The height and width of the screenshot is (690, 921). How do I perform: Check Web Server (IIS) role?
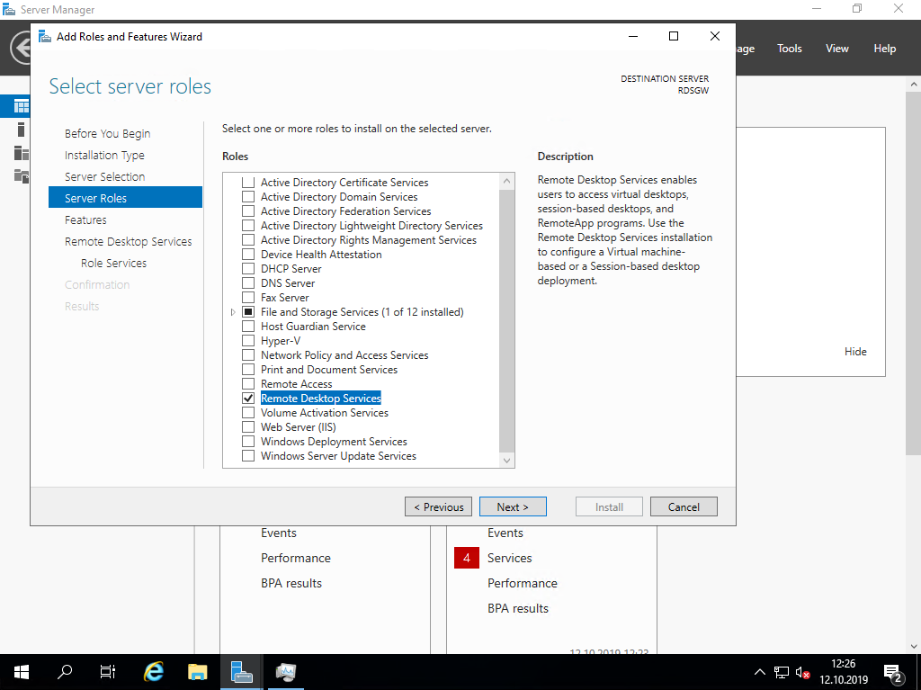(x=248, y=427)
